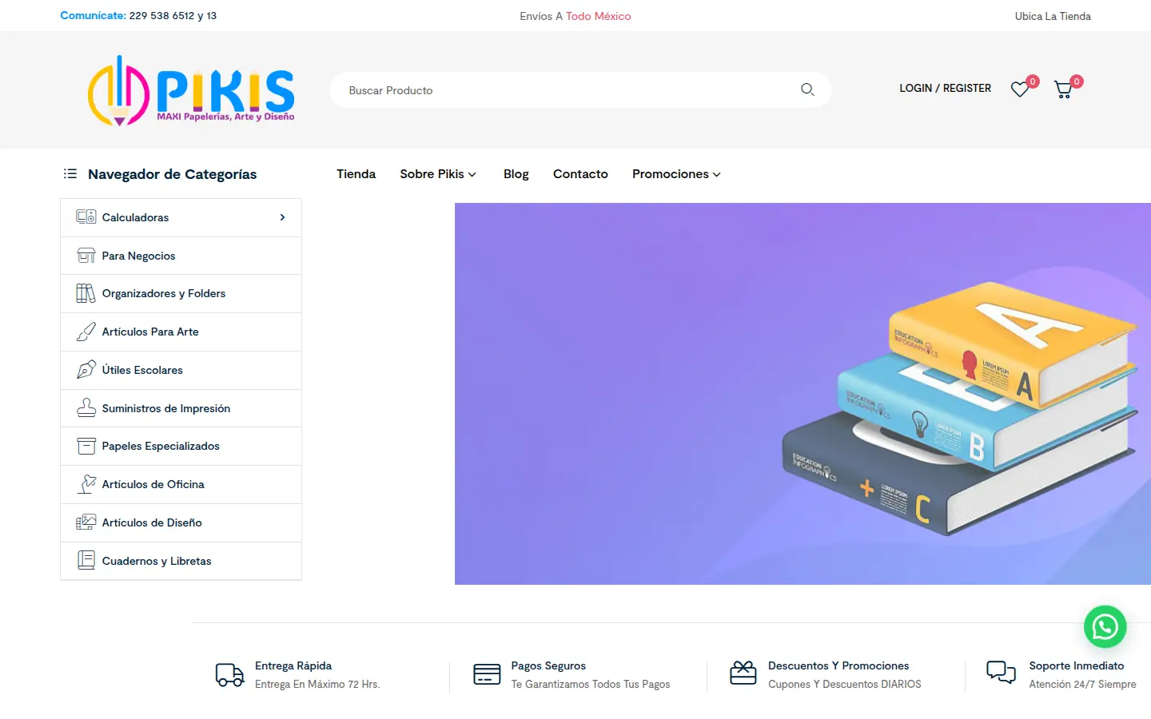Select the Útiles Escolares category

tap(181, 370)
